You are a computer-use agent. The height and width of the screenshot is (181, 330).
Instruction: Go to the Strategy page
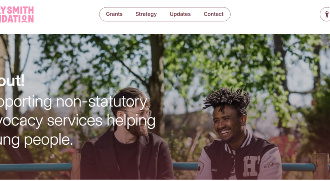(146, 14)
